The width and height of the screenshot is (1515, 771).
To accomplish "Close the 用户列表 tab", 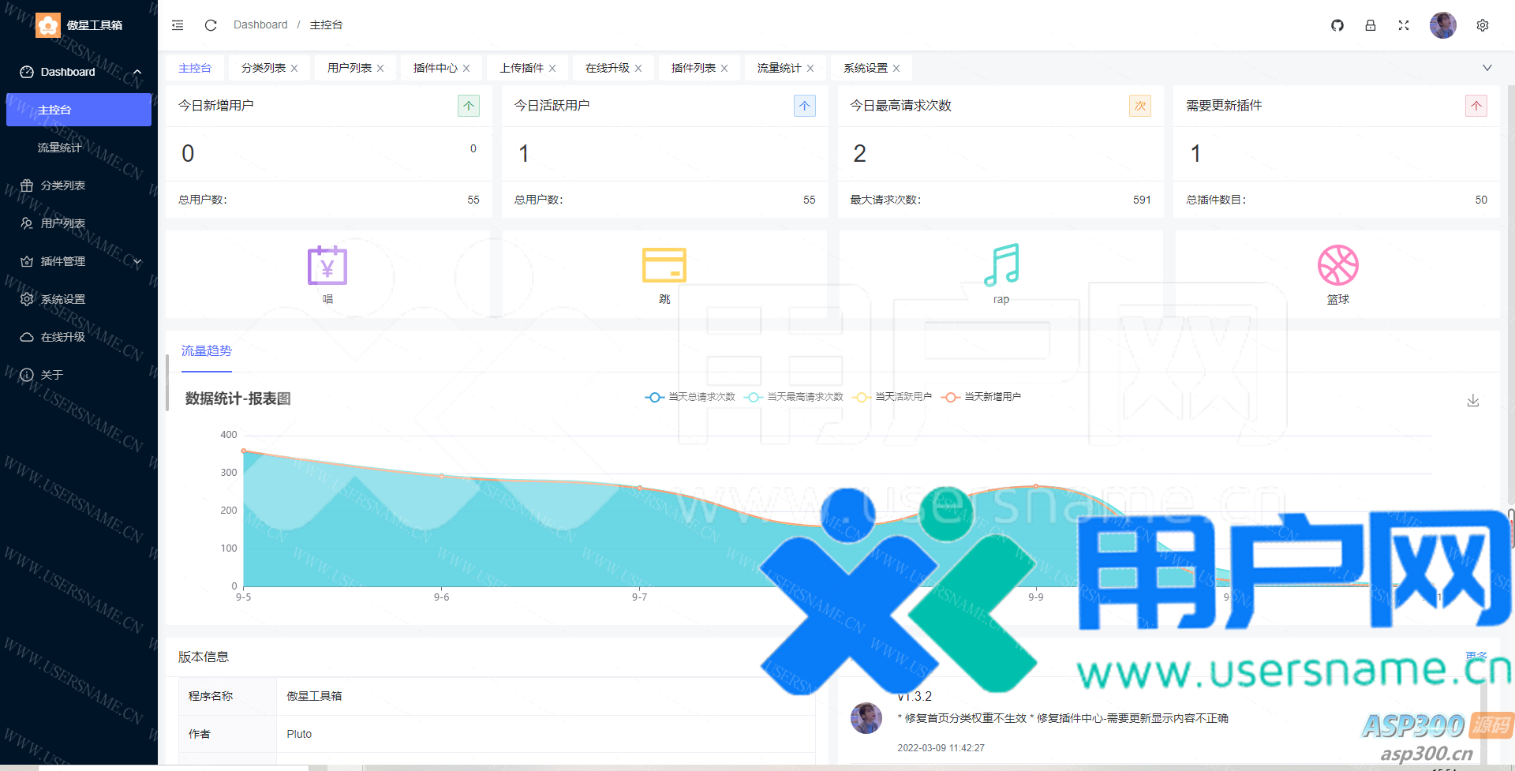I will 380,69.
